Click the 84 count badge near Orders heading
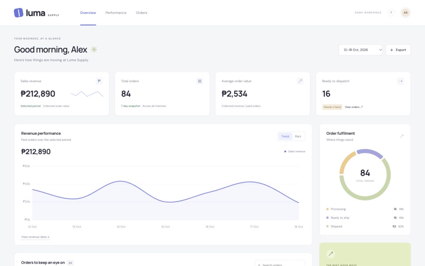425x266 pixels. pyautogui.click(x=70, y=263)
